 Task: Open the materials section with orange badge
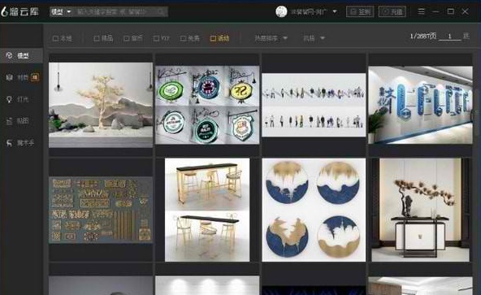pos(22,77)
